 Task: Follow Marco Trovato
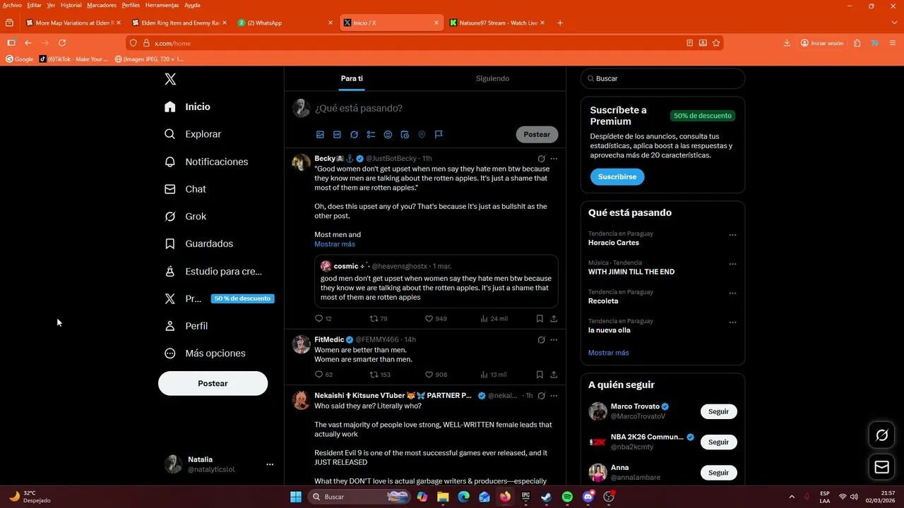(x=718, y=411)
